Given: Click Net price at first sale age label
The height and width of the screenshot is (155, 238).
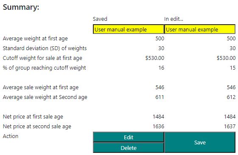Looking at the screenshot, I should click(x=33, y=117).
